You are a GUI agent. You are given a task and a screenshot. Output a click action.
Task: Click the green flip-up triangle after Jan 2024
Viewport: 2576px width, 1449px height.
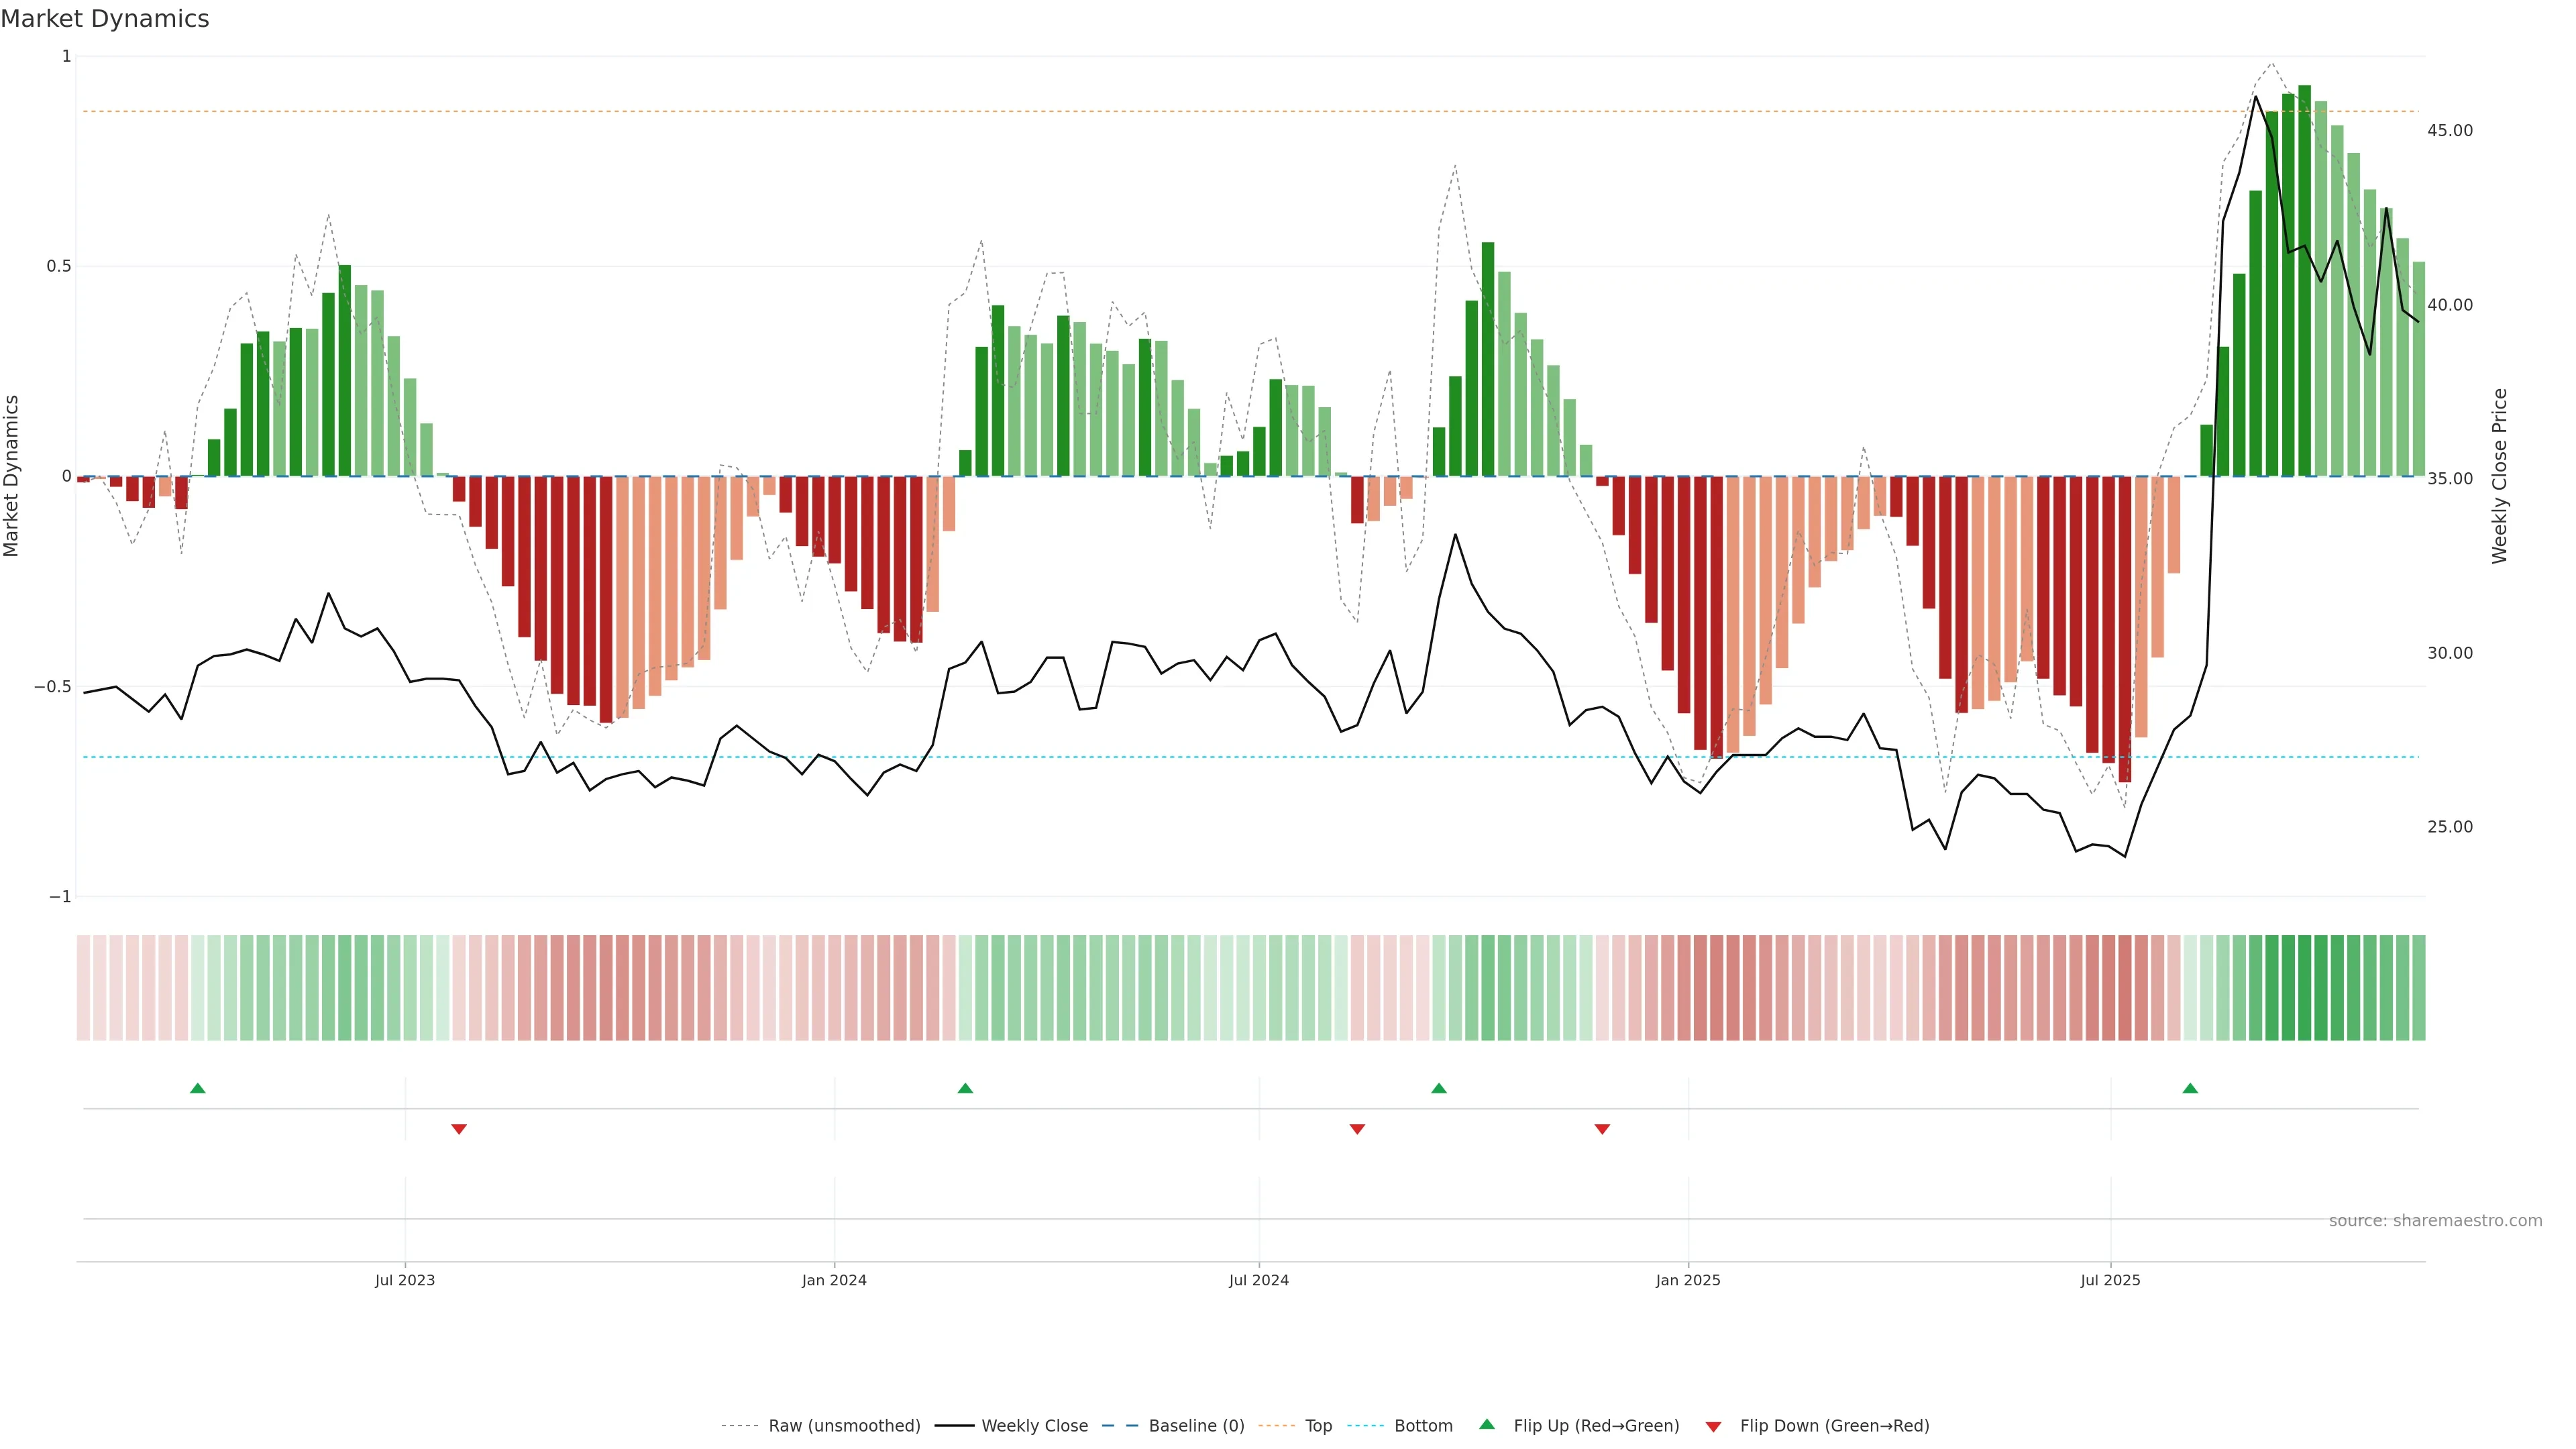point(965,1088)
